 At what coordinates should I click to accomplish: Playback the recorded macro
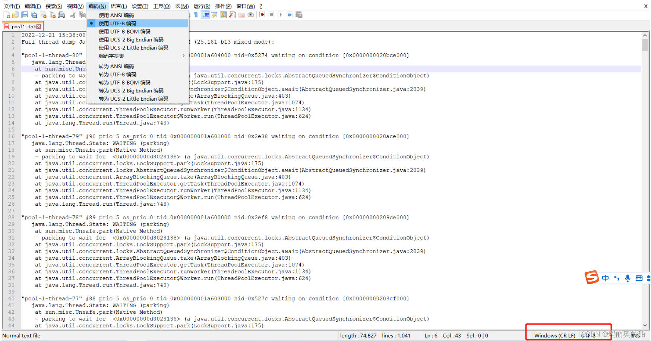tap(281, 15)
